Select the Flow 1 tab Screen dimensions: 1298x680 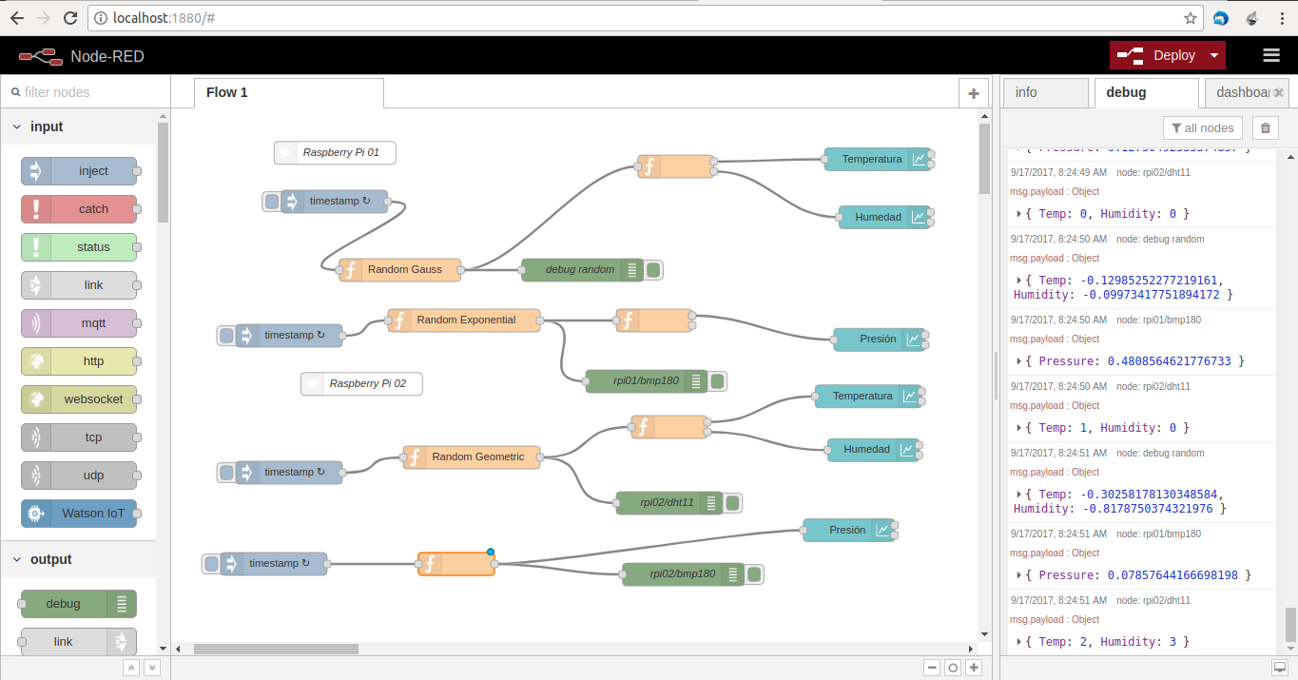click(289, 93)
